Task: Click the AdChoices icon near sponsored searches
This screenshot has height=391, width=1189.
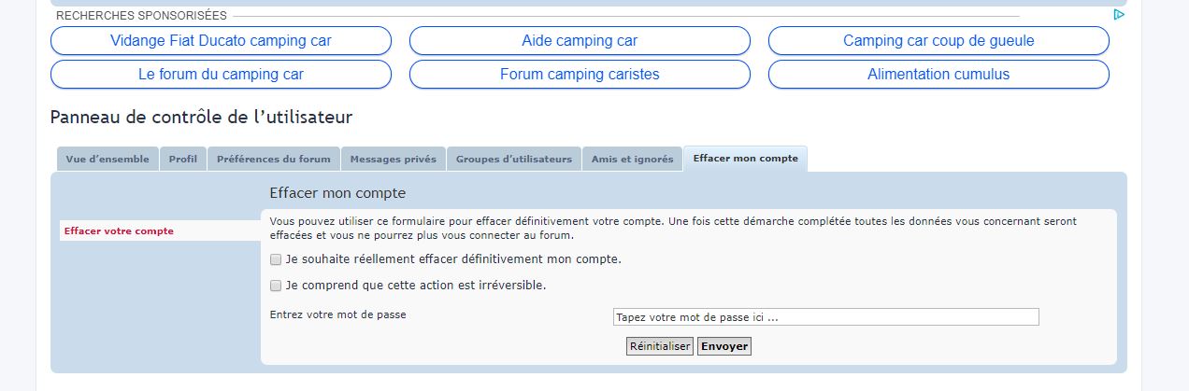Action: pos(1118,15)
